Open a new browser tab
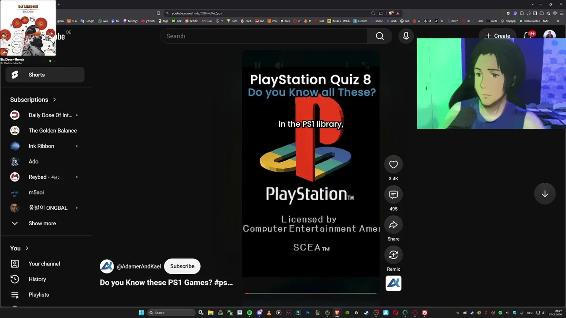566x318 pixels. [x=58, y=4]
